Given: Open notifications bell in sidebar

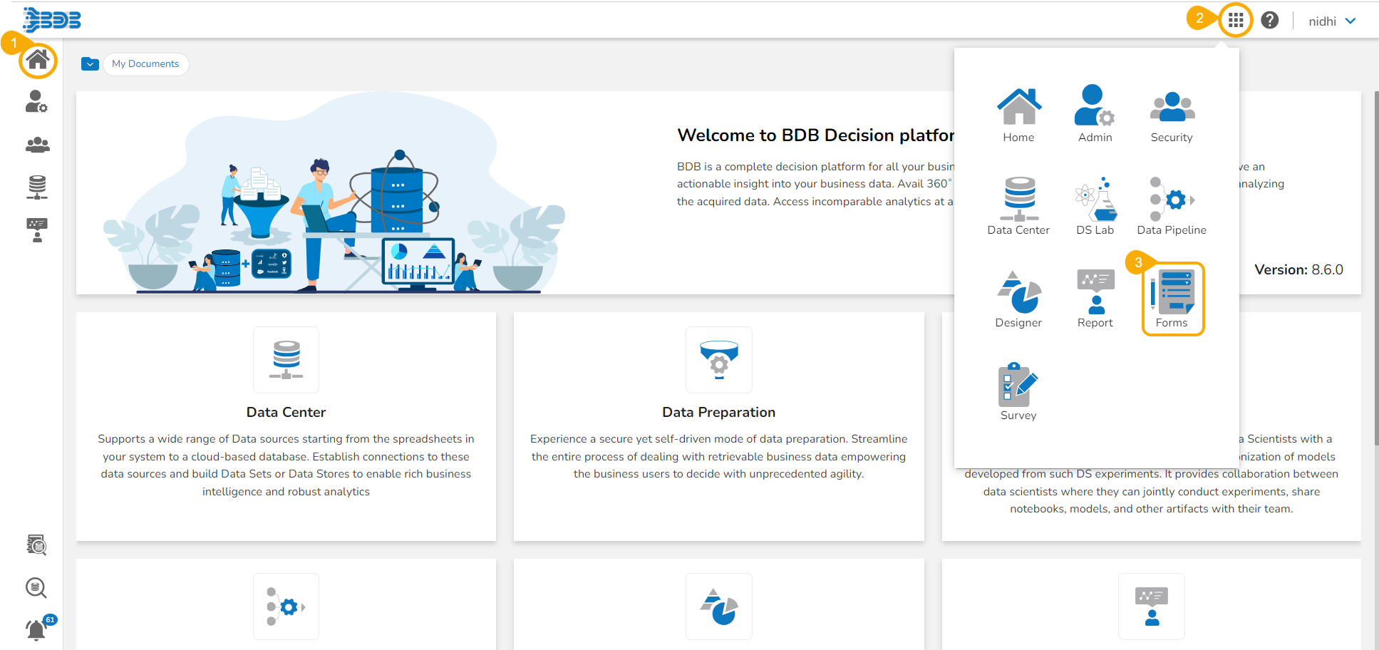Looking at the screenshot, I should click(x=36, y=630).
